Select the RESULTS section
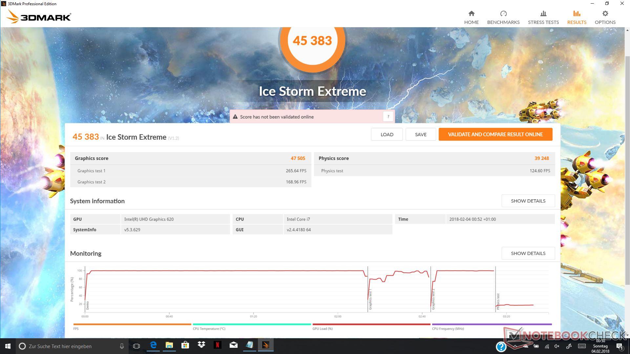 (x=577, y=17)
